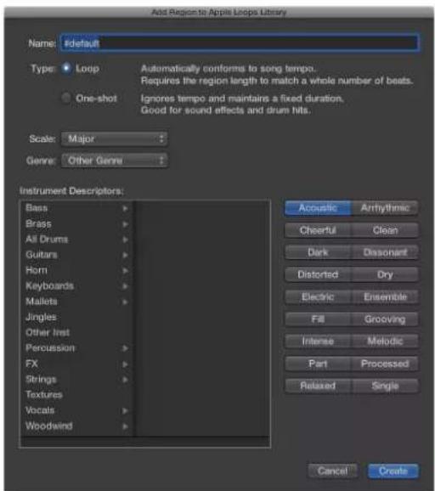Toggle the Single descriptor button
Viewport: 435px width, 491px height.
(x=385, y=386)
